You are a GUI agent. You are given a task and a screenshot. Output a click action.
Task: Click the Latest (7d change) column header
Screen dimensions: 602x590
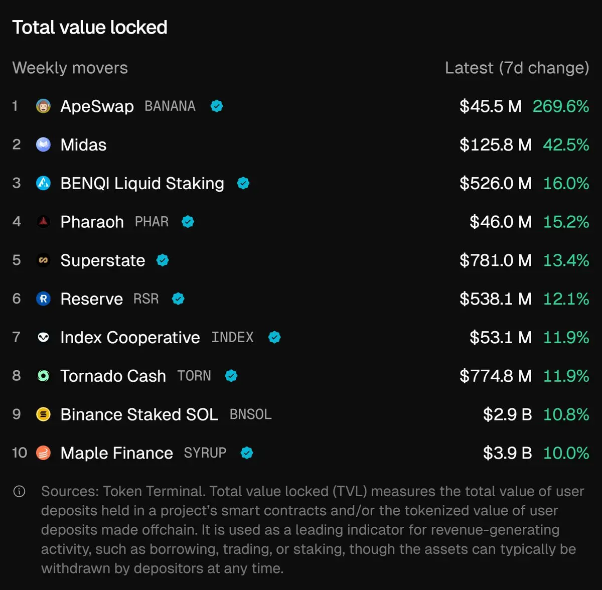(x=517, y=68)
